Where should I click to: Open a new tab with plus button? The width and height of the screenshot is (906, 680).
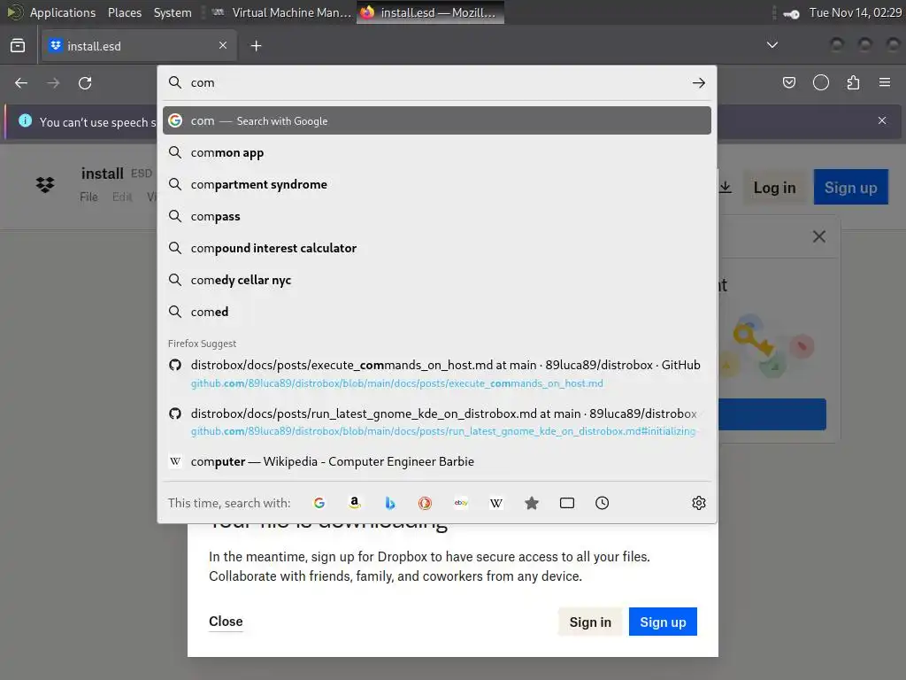pos(256,46)
